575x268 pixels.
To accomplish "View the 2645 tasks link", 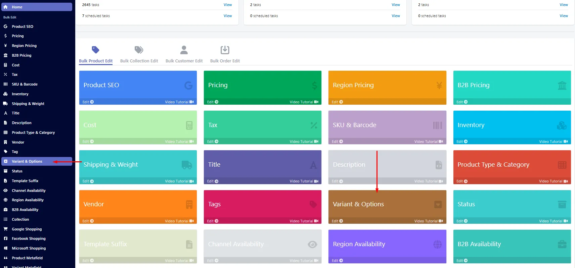I will [x=228, y=5].
